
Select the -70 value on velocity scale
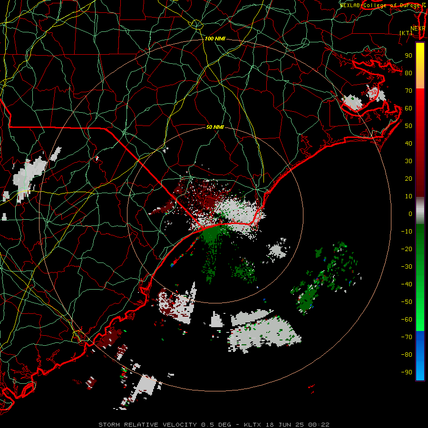coord(407,337)
